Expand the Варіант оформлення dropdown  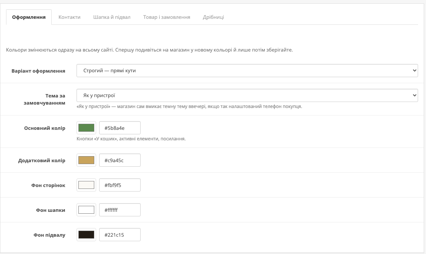click(x=247, y=70)
